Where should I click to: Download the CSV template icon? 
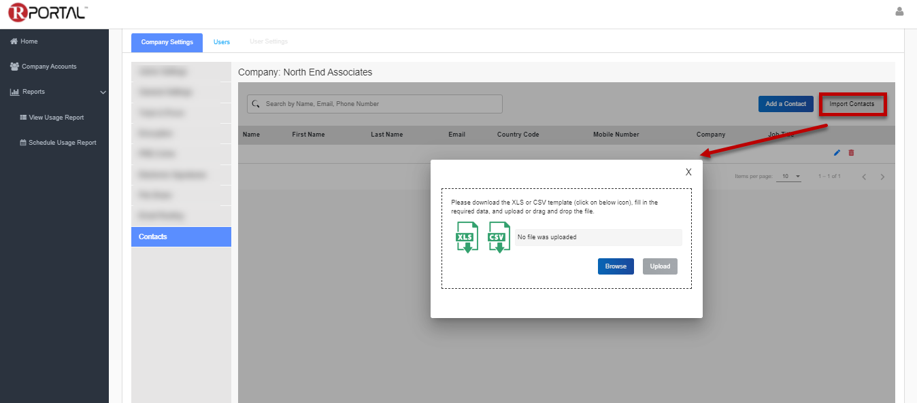[499, 237]
